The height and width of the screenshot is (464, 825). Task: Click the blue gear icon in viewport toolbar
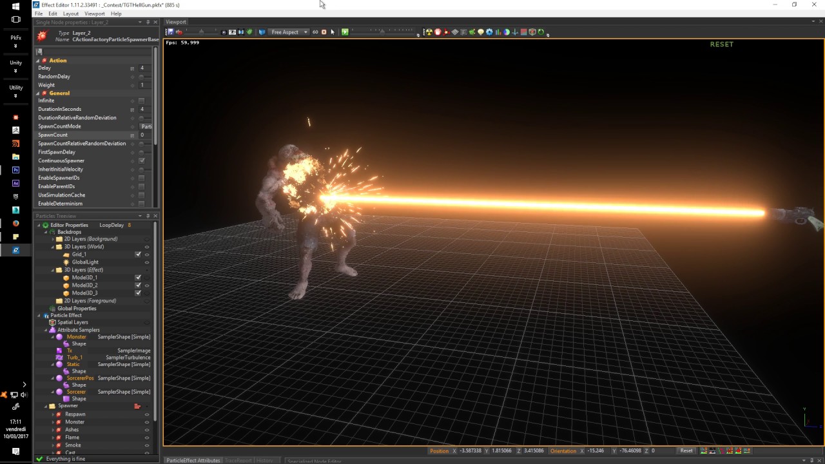pyautogui.click(x=489, y=32)
